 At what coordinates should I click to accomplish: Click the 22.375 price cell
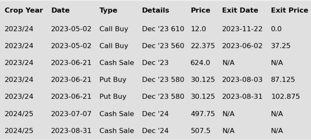203,46
